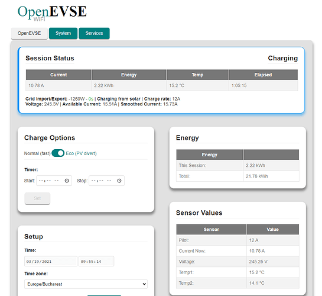Image resolution: width=322 pixels, height=296 pixels.
Task: Click the Total energy 21.78 kWh cell
Action: (271, 176)
